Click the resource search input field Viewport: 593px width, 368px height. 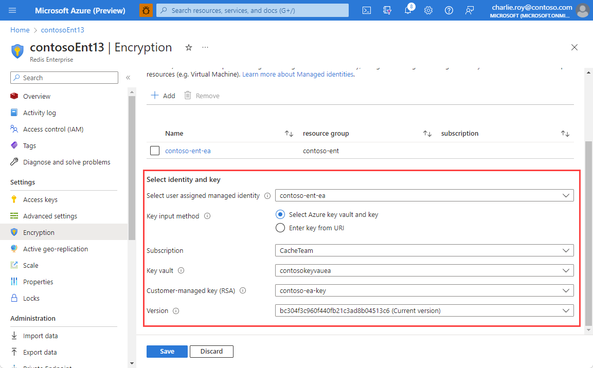click(252, 10)
